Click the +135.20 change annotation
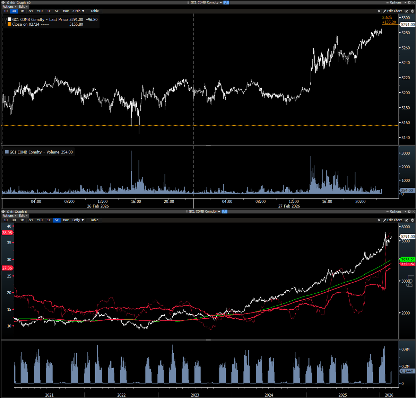The height and width of the screenshot is (398, 416). point(389,22)
